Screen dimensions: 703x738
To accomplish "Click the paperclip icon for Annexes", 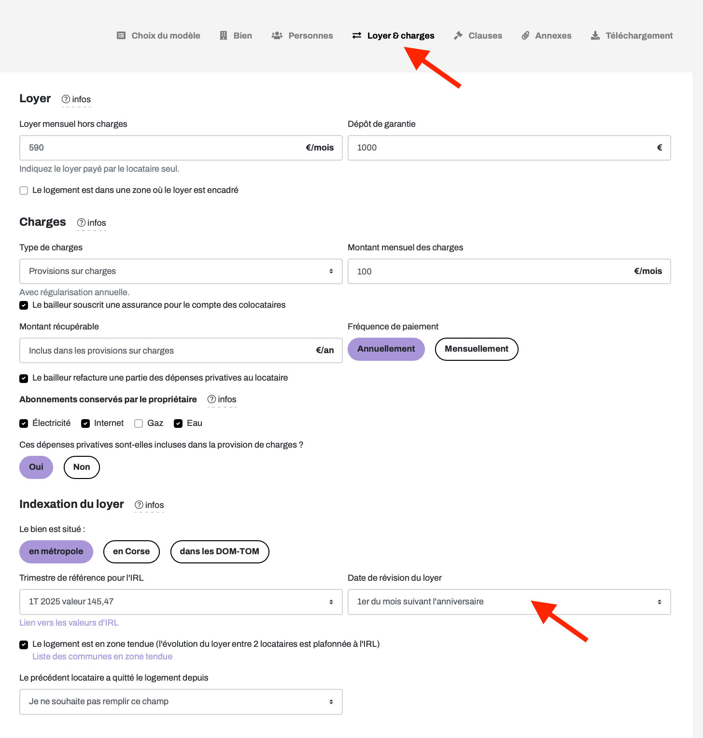I will (x=525, y=36).
